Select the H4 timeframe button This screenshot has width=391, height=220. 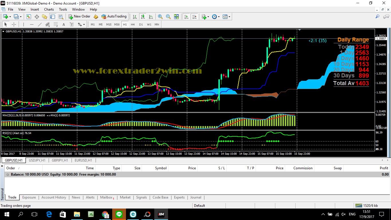[133, 25]
